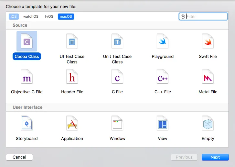This screenshot has height=167, width=235.
Task: Click the "Cocoa Class" label
Action: pyautogui.click(x=27, y=56)
